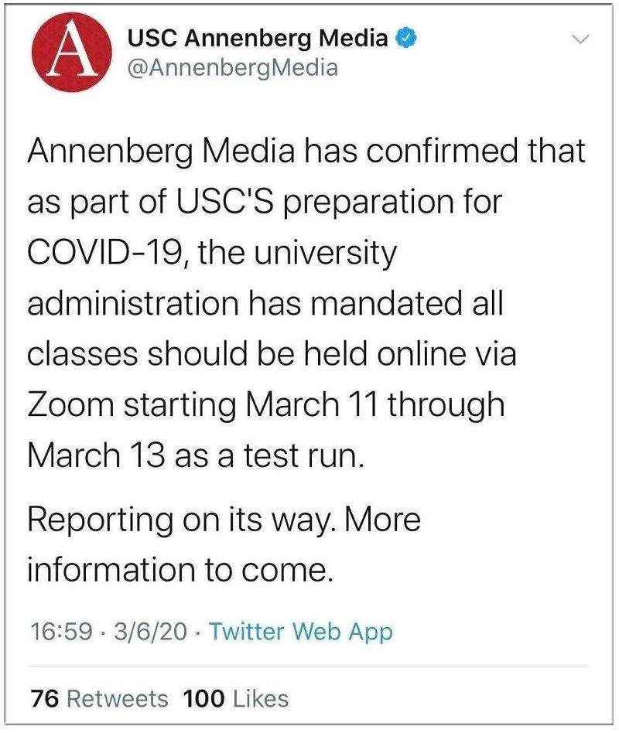This screenshot has width=619, height=733.
Task: Click the word Zoom in the tweet body
Action: tap(70, 404)
